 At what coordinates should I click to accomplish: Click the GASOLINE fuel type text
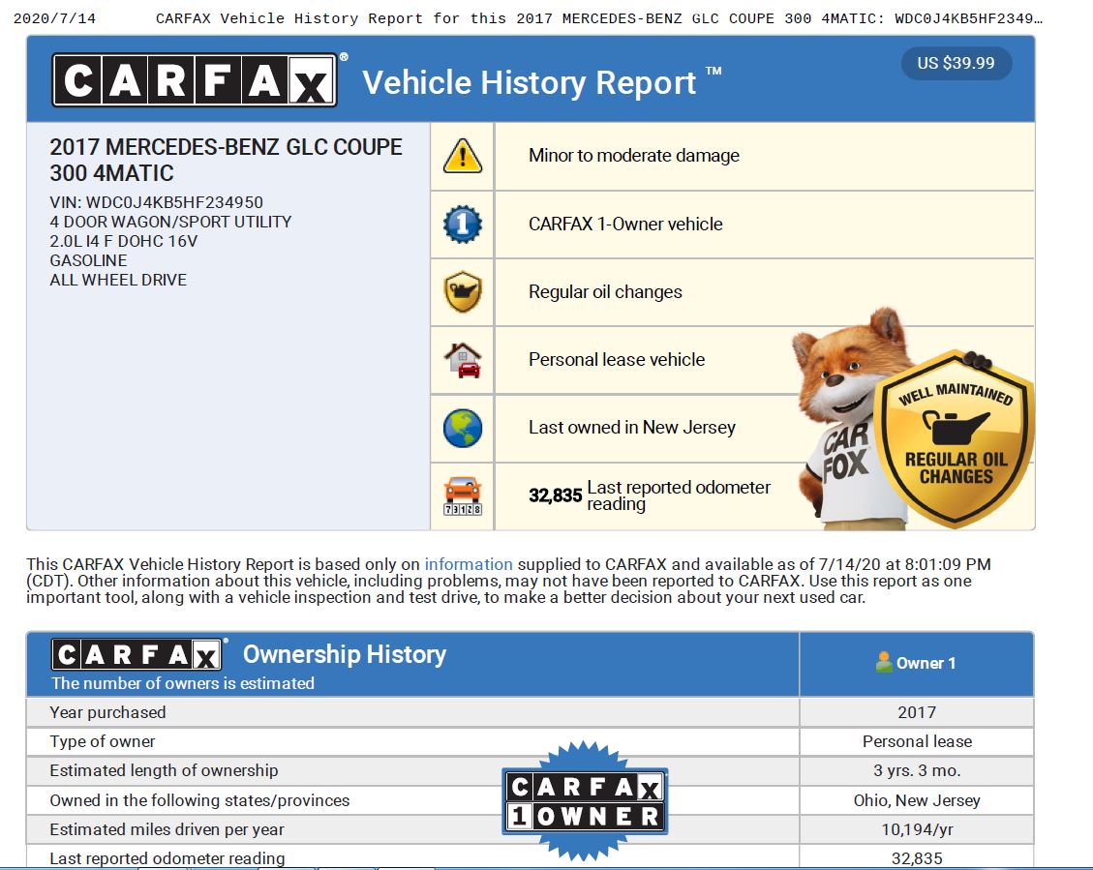88,260
